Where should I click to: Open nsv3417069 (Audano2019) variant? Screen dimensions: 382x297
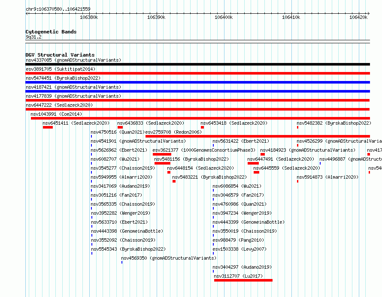120,186
